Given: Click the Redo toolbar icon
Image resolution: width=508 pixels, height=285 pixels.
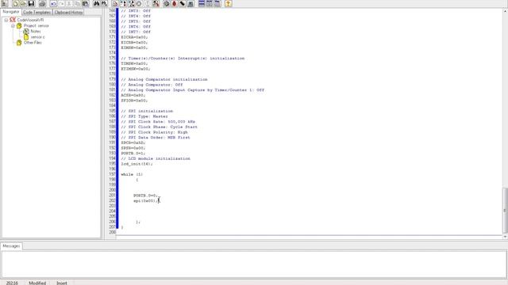Looking at the screenshot, I should pos(62,3).
